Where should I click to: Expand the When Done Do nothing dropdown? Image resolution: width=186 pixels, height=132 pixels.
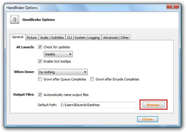tap(63, 72)
